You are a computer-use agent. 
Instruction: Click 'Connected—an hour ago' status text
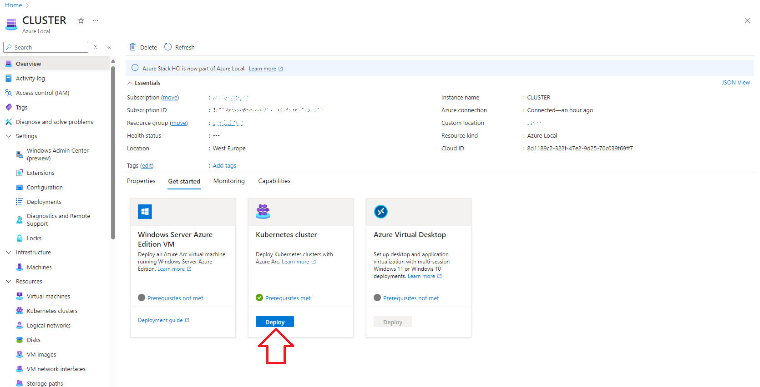[x=560, y=110]
